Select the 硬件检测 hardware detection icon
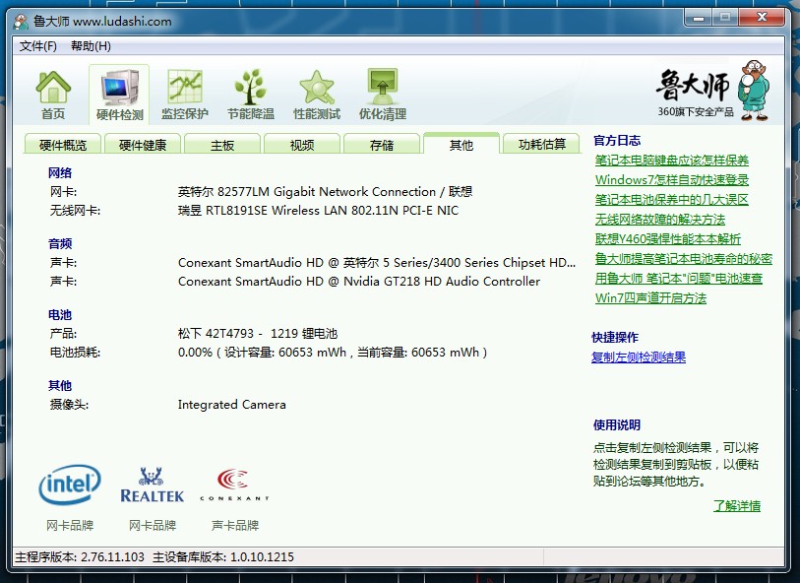This screenshot has height=583, width=800. point(119,95)
